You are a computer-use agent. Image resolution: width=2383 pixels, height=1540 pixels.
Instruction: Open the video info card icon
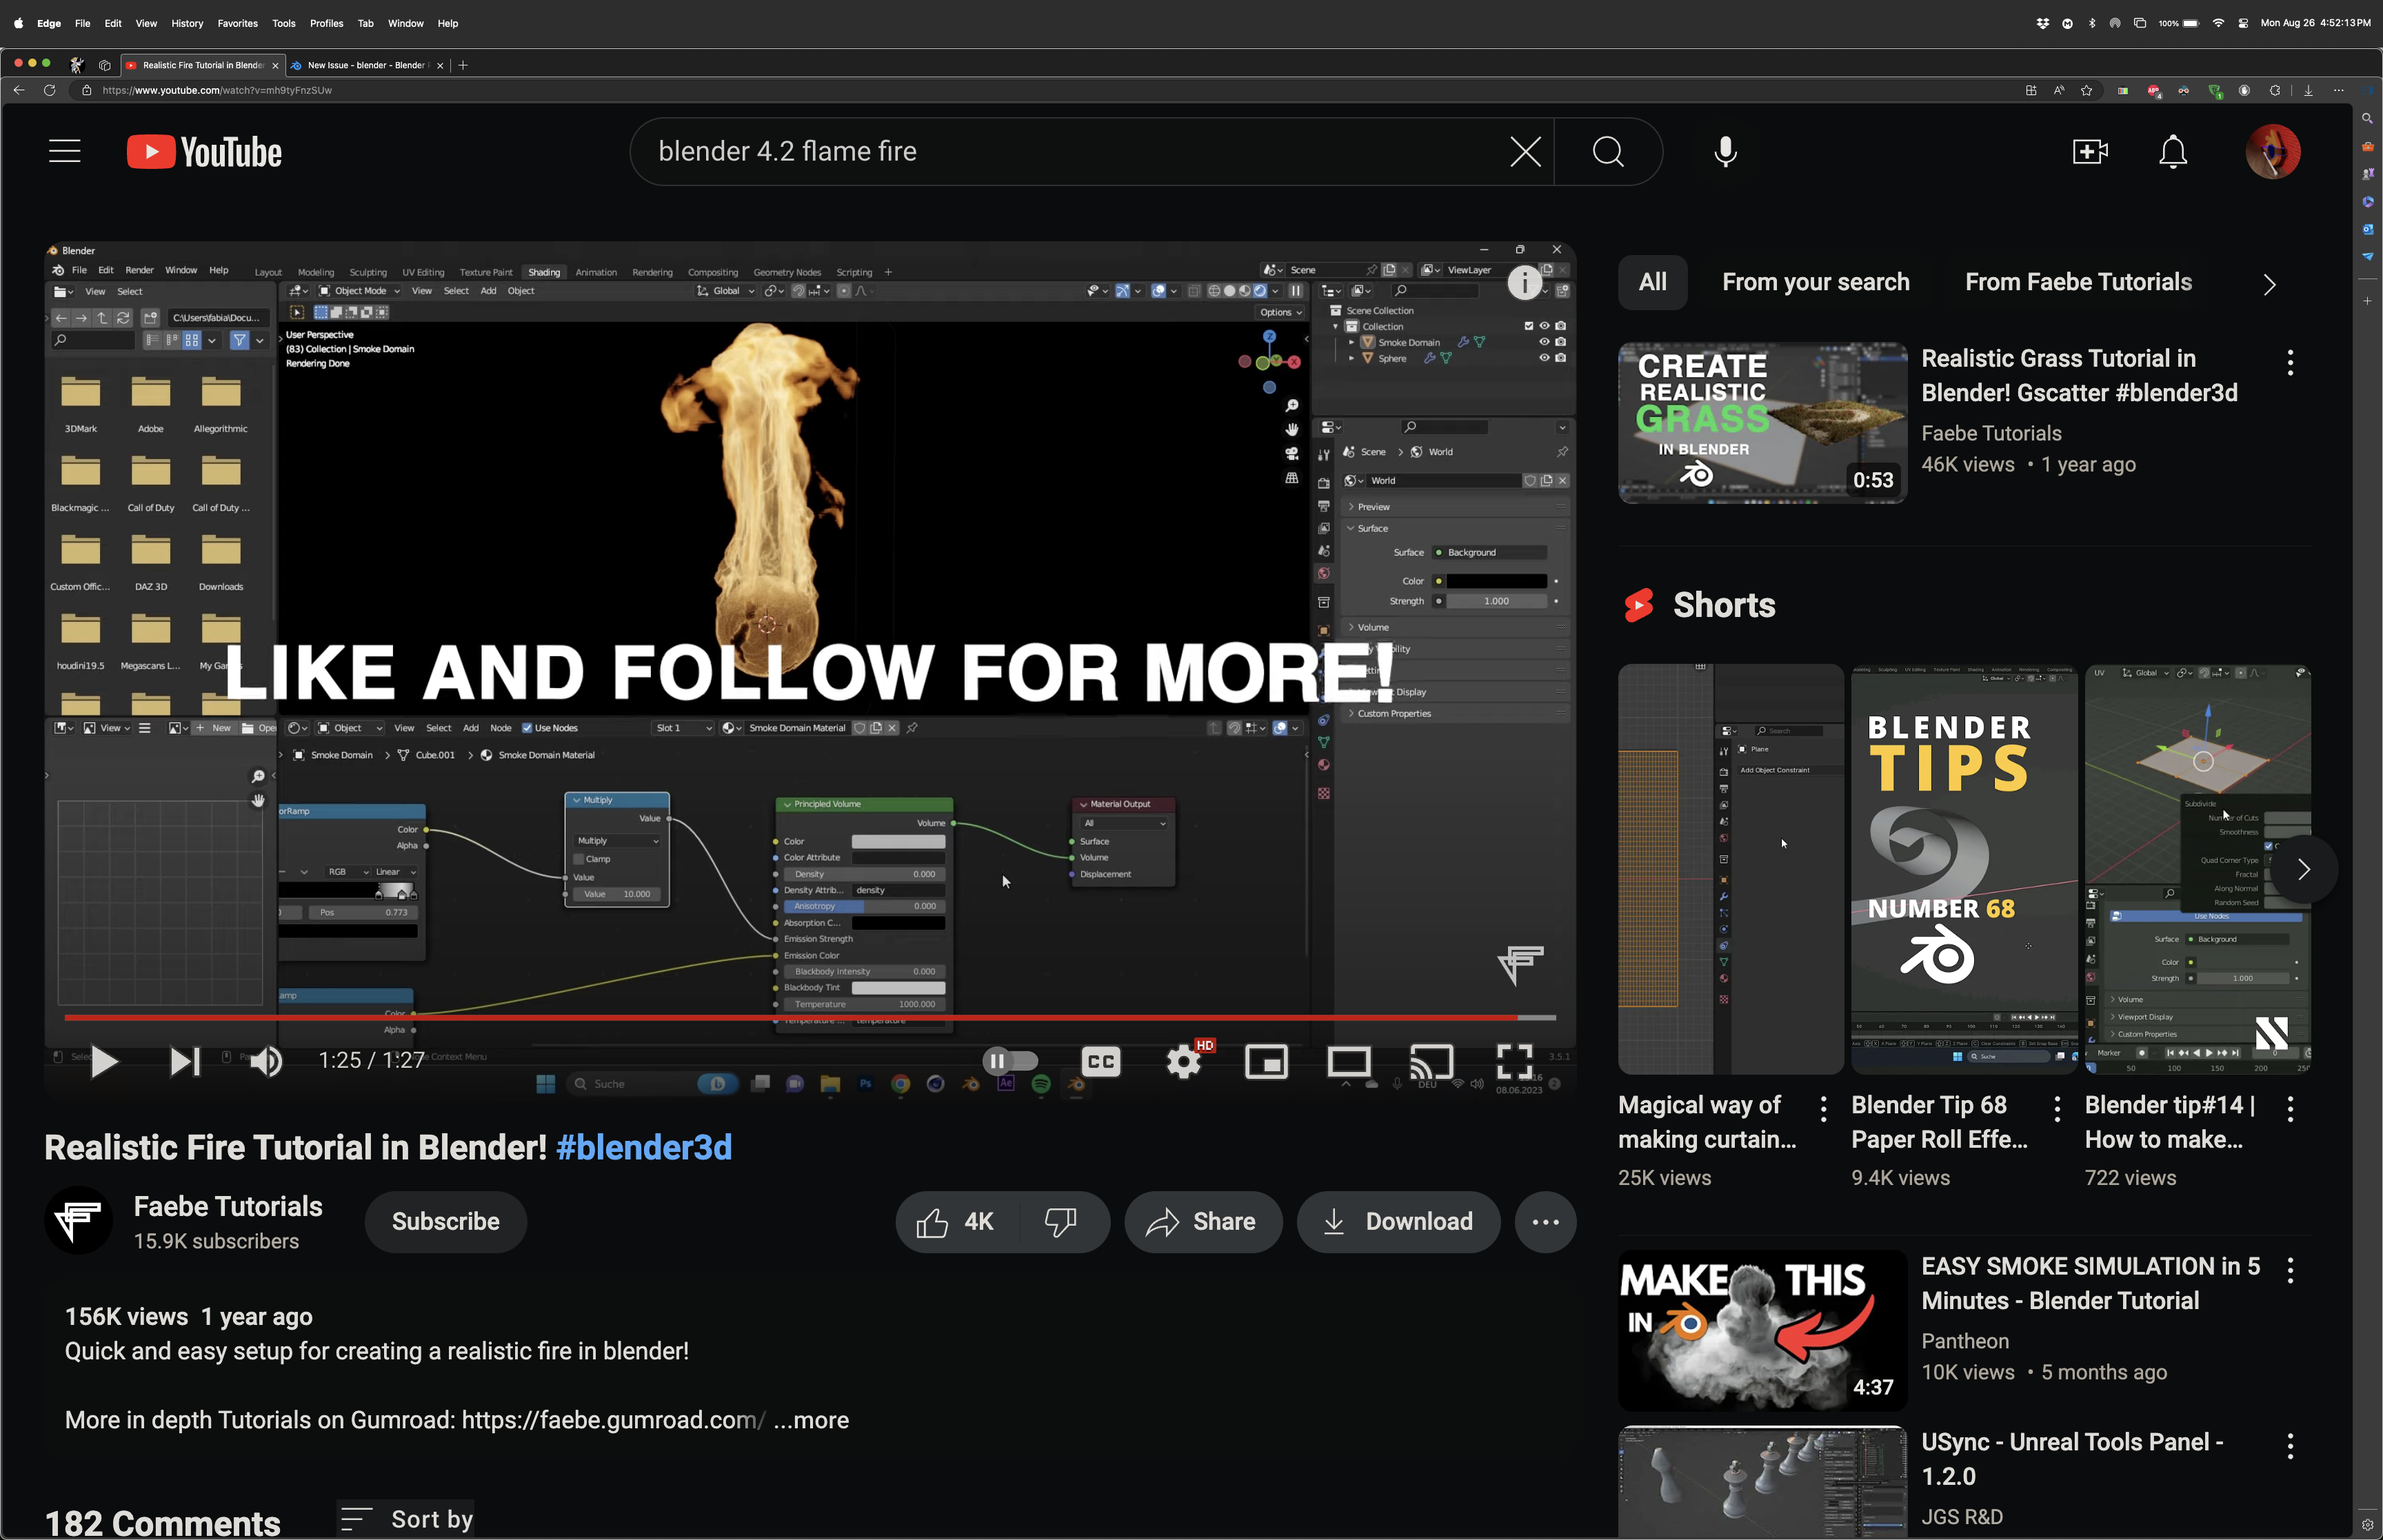(x=1524, y=283)
